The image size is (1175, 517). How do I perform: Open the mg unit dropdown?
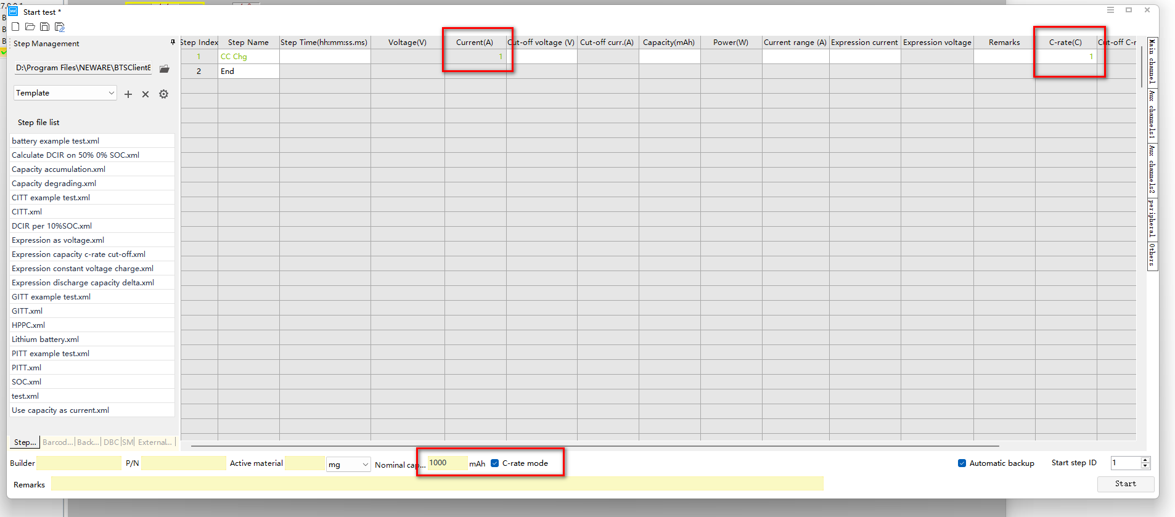point(348,464)
